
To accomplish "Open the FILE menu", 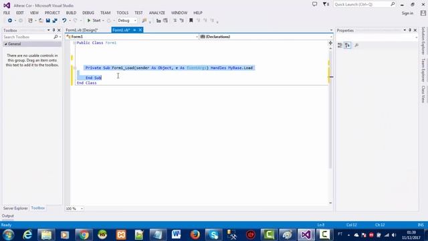I will click(7, 13).
